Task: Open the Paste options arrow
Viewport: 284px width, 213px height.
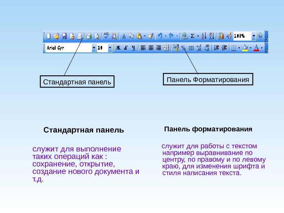Action: pos(144,36)
